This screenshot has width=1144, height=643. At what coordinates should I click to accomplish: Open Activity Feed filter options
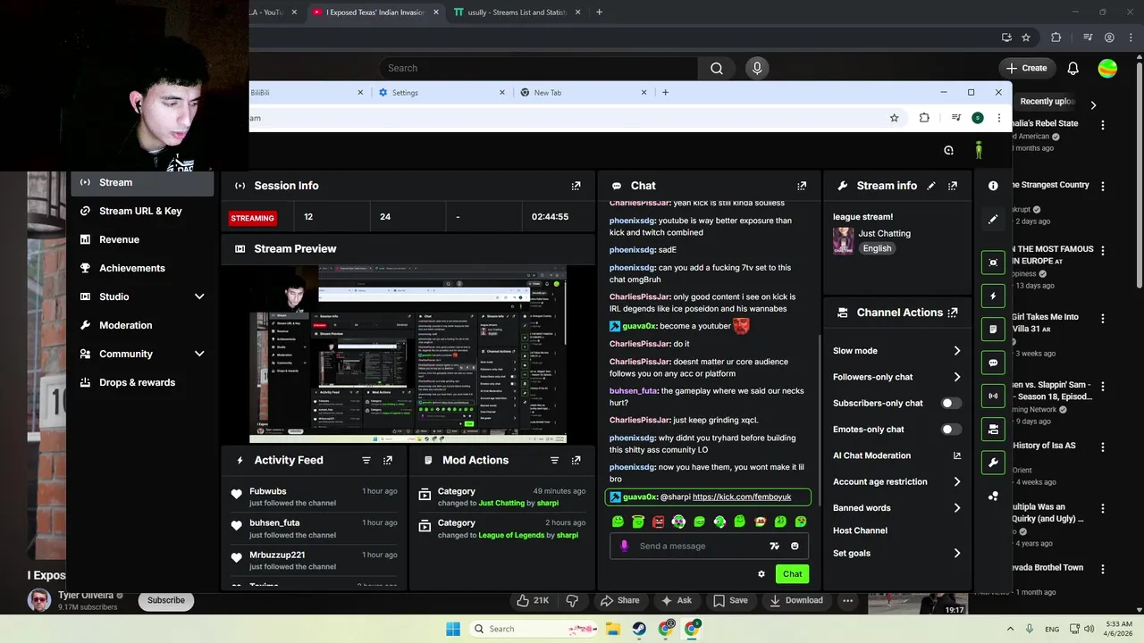(x=366, y=460)
